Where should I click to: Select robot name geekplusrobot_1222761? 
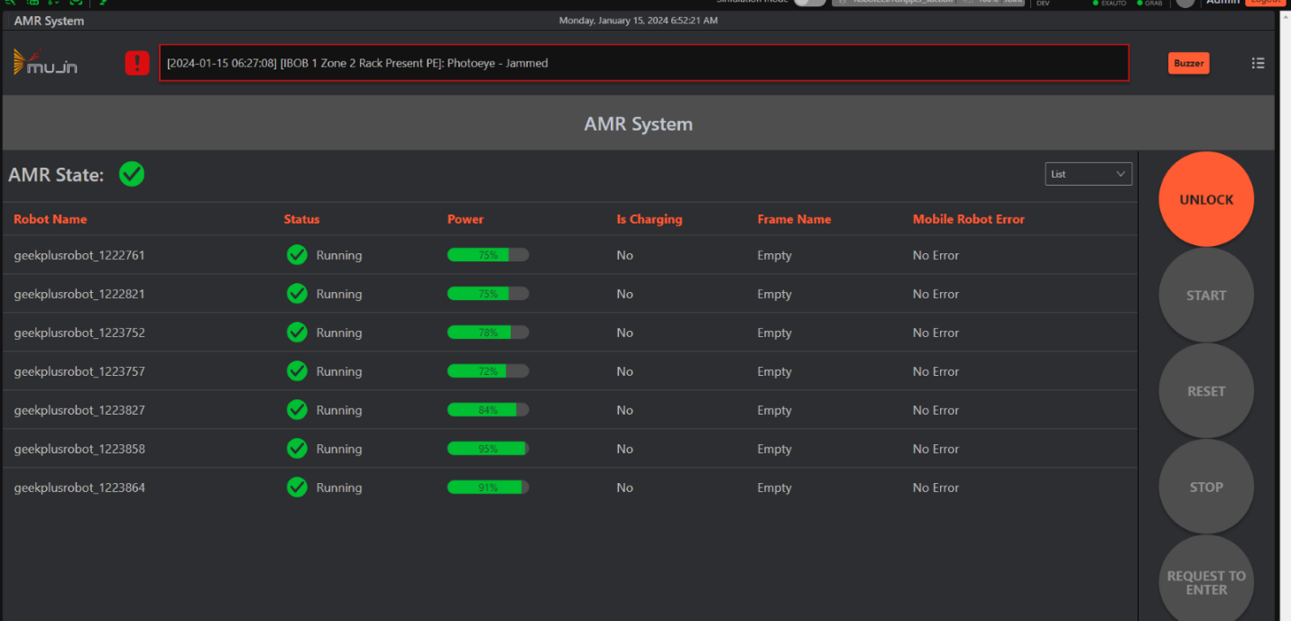tap(79, 255)
